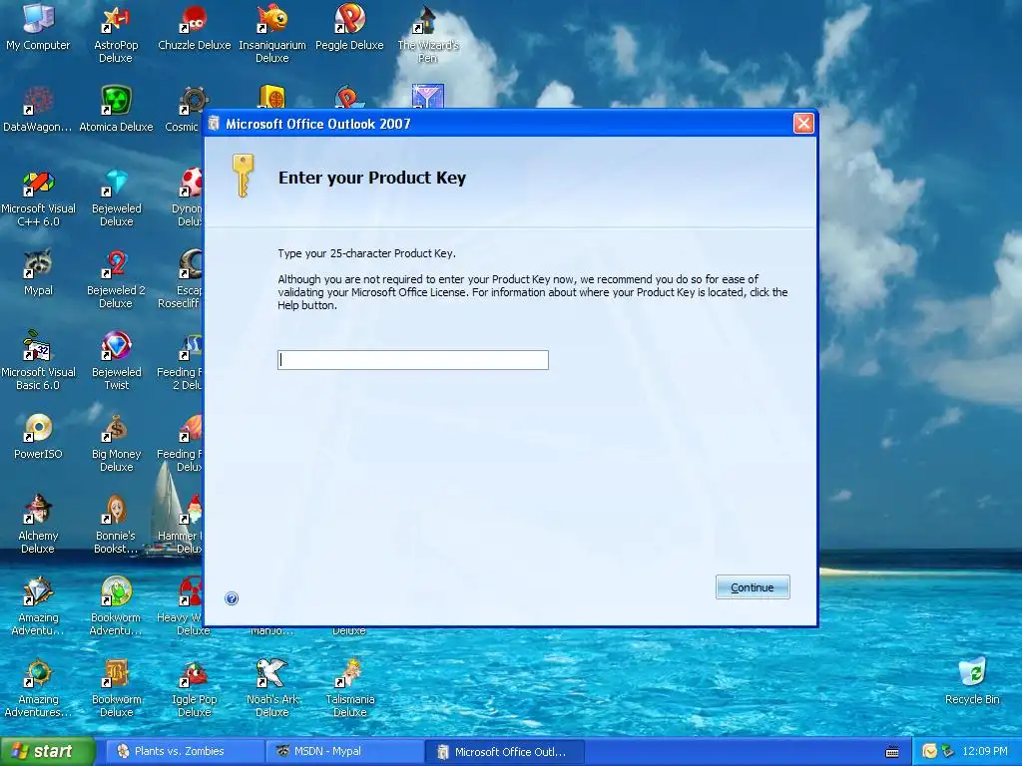Select the Recycle Bin icon

coord(972,681)
